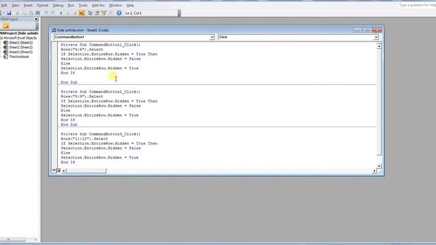Click the code window resize grip corner

coord(379,171)
